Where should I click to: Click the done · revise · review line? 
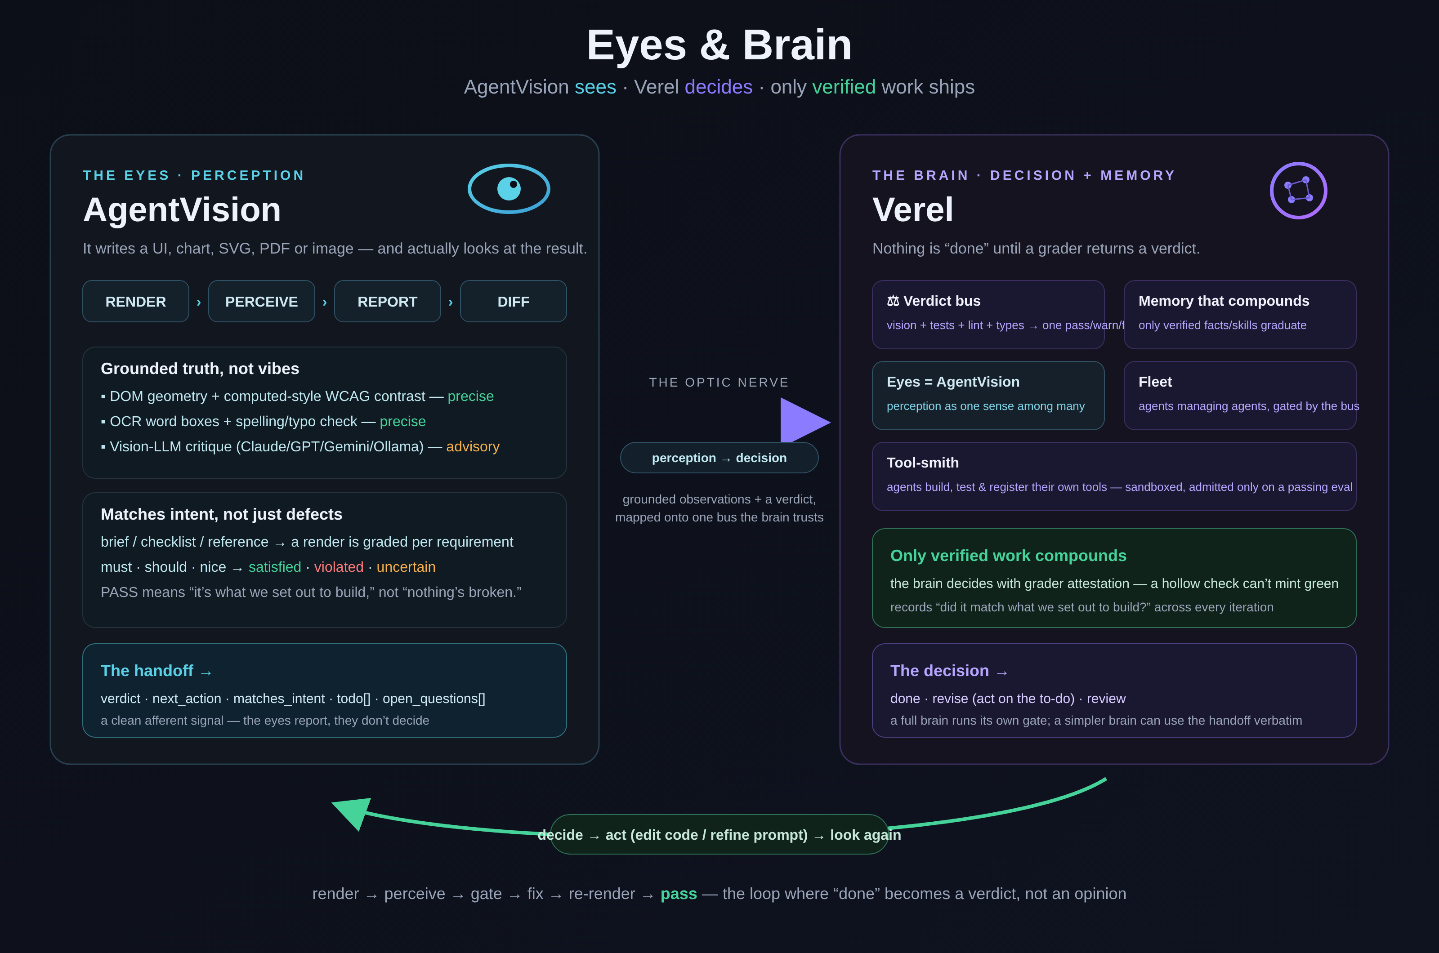coord(1008,699)
